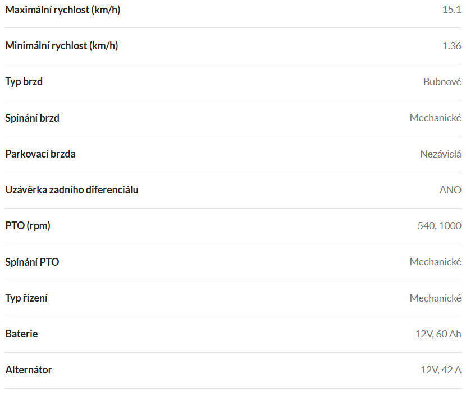Select the 540, 1000 PTO value

pos(439,226)
